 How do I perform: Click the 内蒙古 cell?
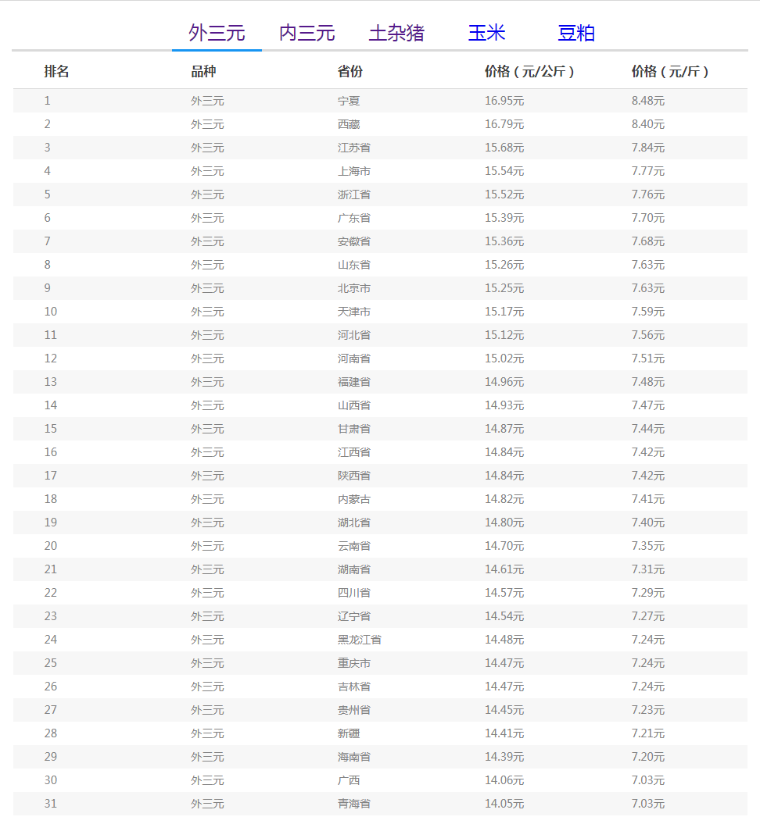click(x=354, y=499)
